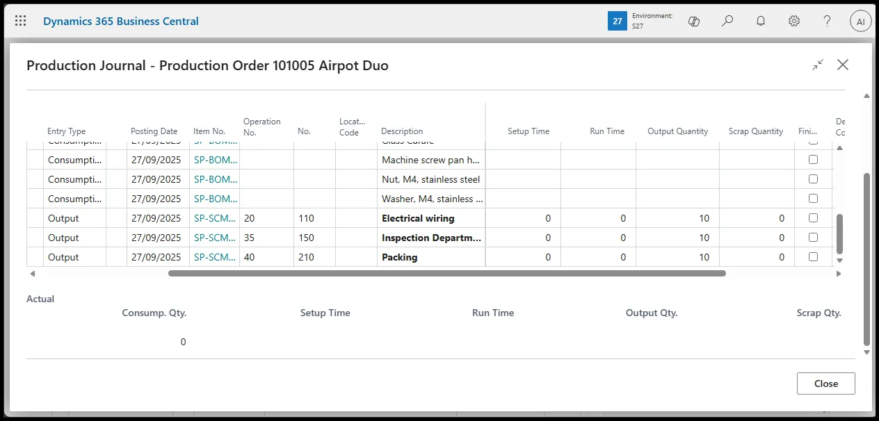
Task: Select Operation No. 40 cell
Action: pyautogui.click(x=266, y=257)
